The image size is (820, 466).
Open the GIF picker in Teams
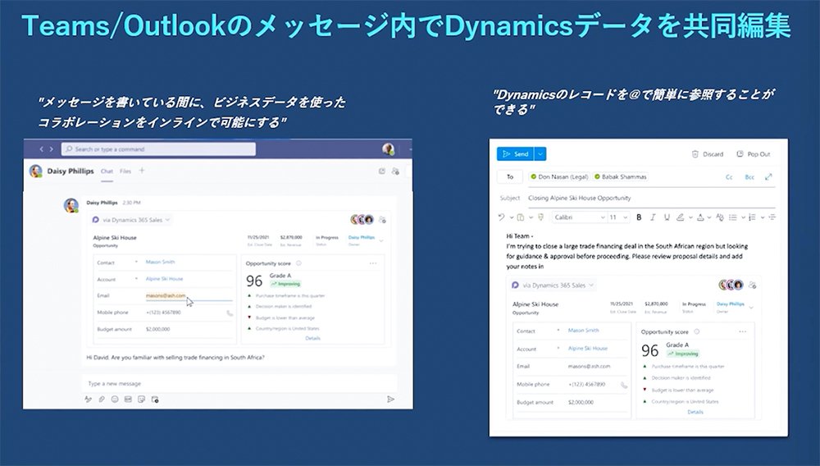point(128,399)
